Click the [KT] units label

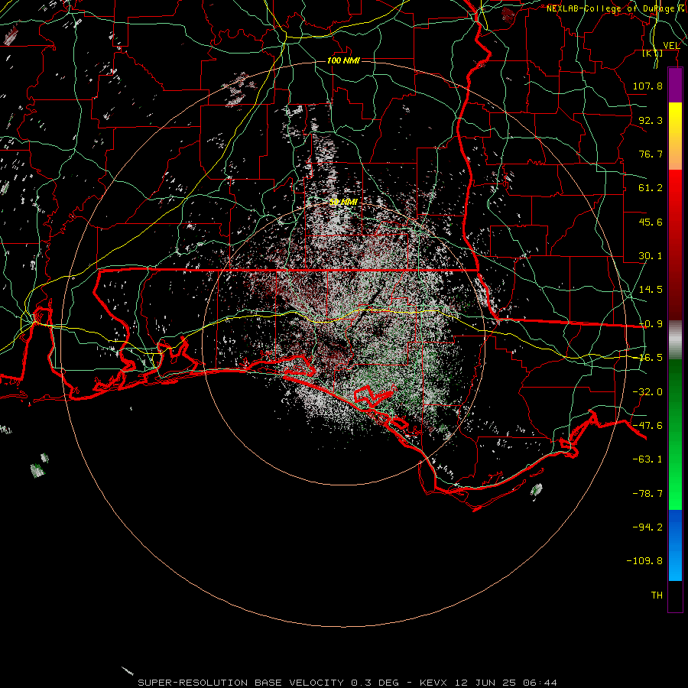point(653,54)
